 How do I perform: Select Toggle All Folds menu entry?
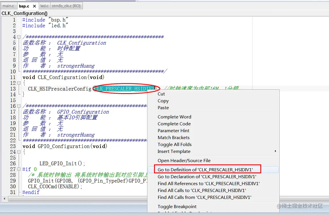point(213,145)
